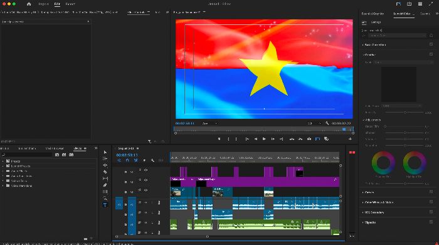Filter Accelerated Effects in Effects panel

[57, 154]
